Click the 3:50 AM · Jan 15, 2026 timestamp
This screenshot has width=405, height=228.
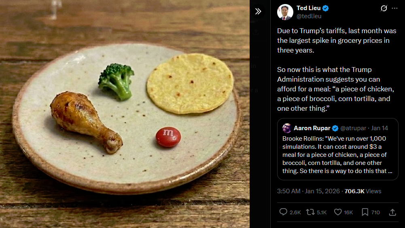click(308, 191)
